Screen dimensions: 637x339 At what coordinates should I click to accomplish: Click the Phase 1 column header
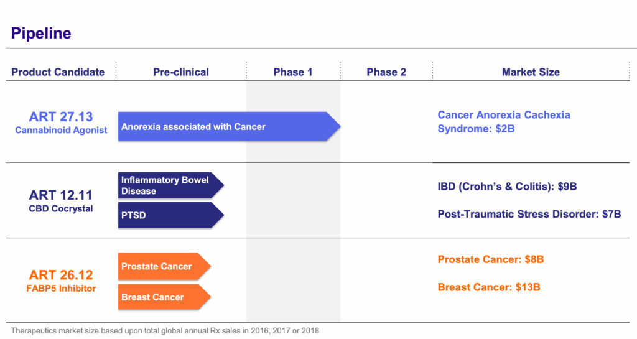[x=293, y=72]
